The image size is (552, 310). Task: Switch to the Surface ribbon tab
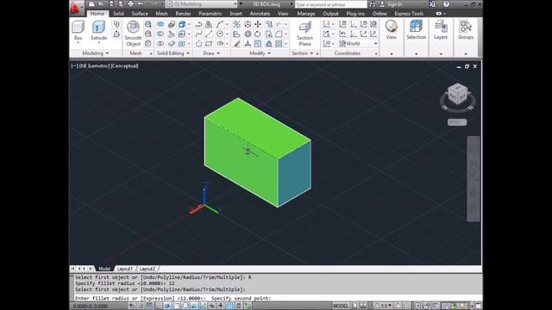coord(140,14)
